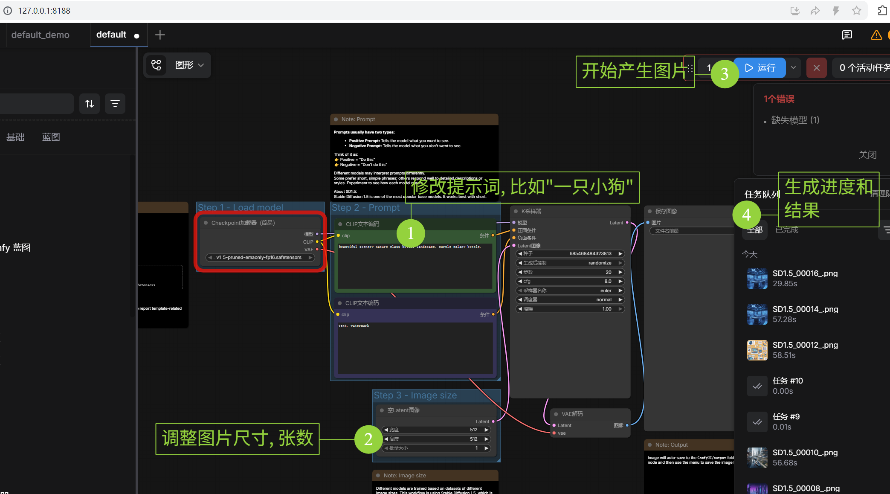
Task: Toggle collapse dot on Checkpoint加载器 node
Action: tap(206, 223)
